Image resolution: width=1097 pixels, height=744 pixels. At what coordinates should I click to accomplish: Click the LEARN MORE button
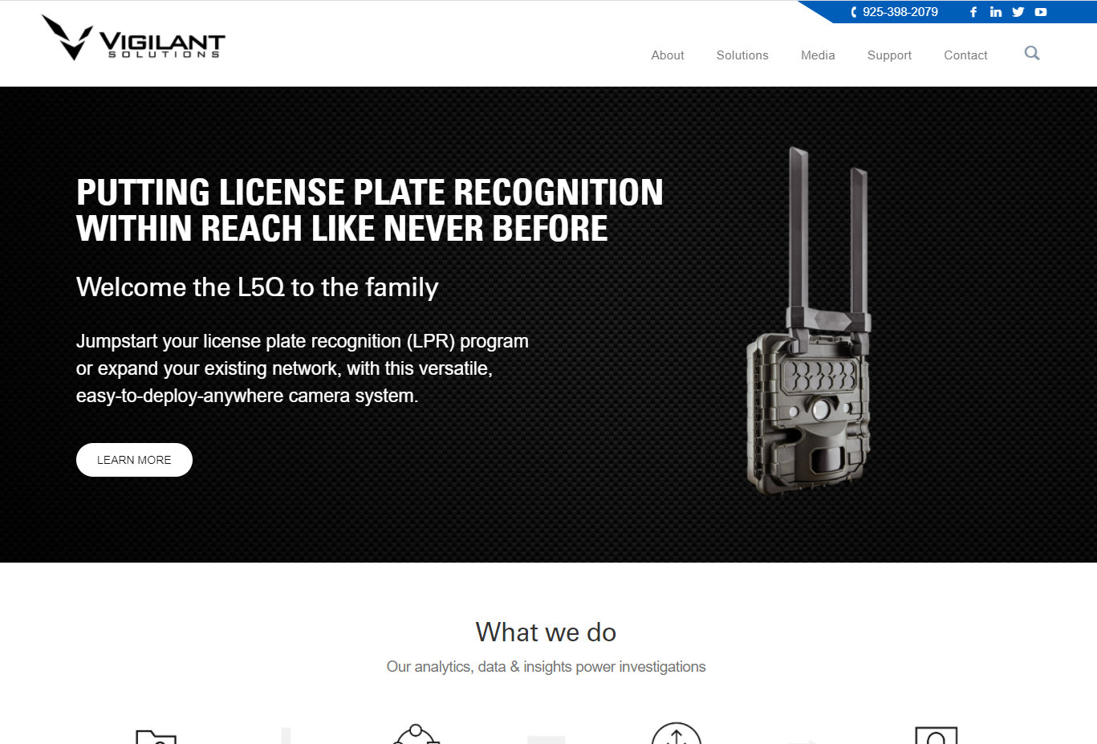click(134, 460)
